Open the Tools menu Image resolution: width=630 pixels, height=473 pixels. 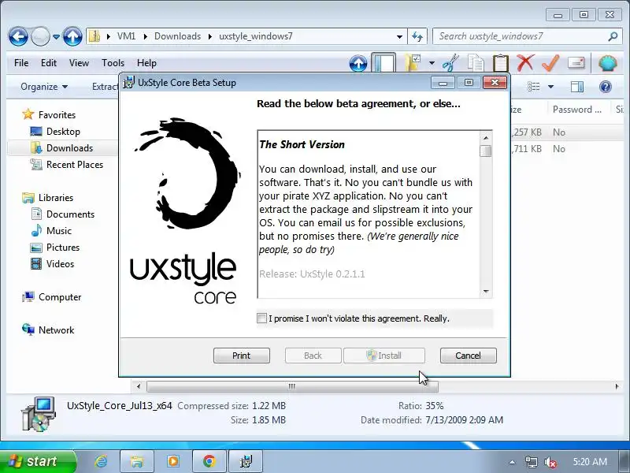click(x=113, y=63)
